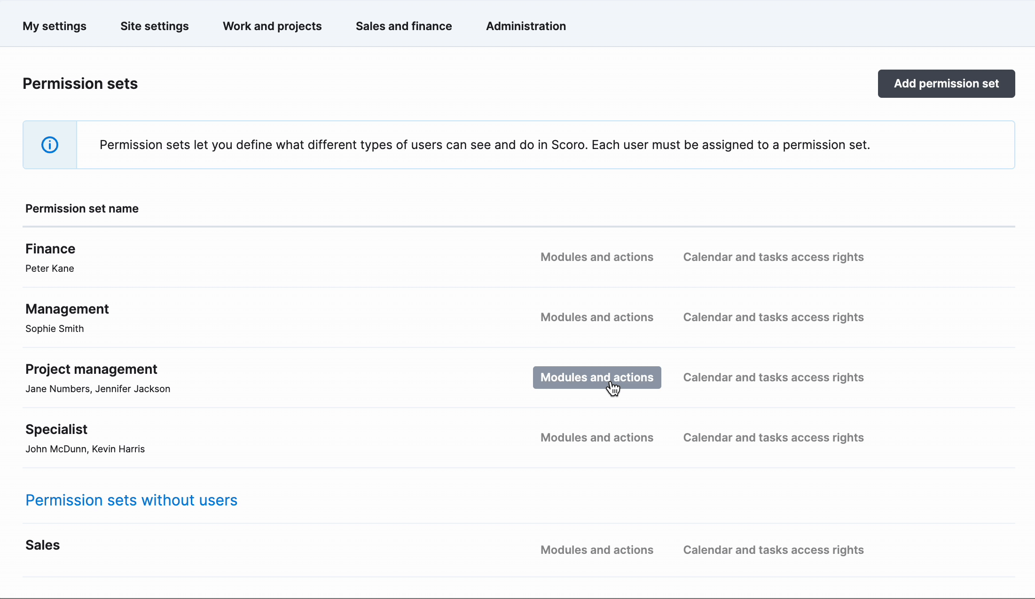Screen dimensions: 1035x599
Task: Select the Sales permission set name
Action: coord(43,545)
